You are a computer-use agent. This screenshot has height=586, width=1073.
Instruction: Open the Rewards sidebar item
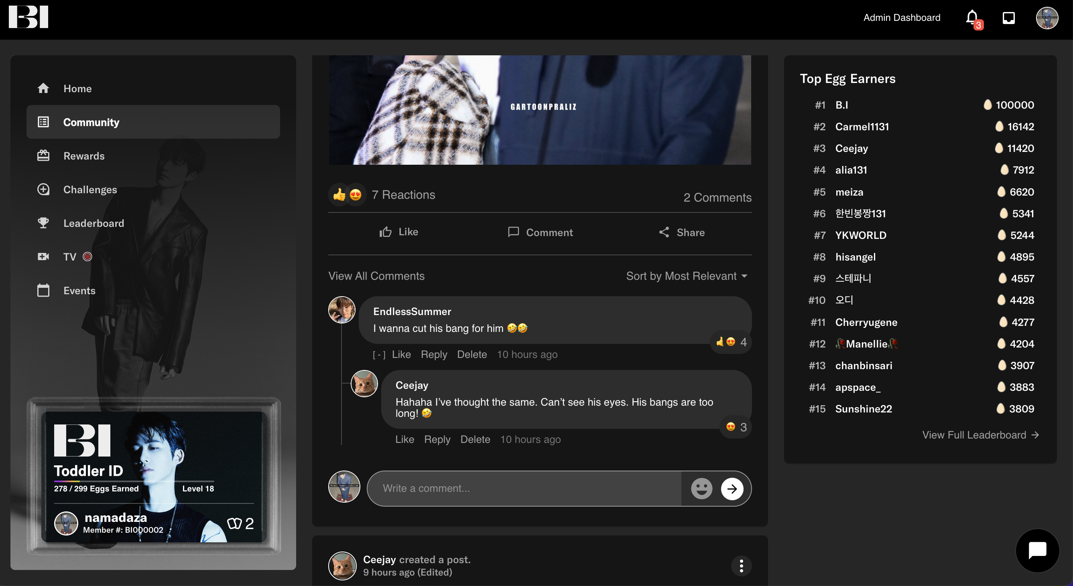pos(84,156)
